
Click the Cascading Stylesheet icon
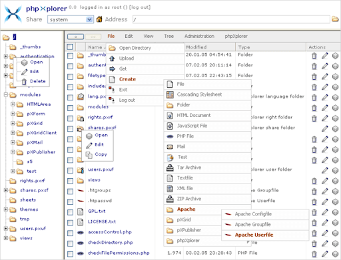pos(170,94)
